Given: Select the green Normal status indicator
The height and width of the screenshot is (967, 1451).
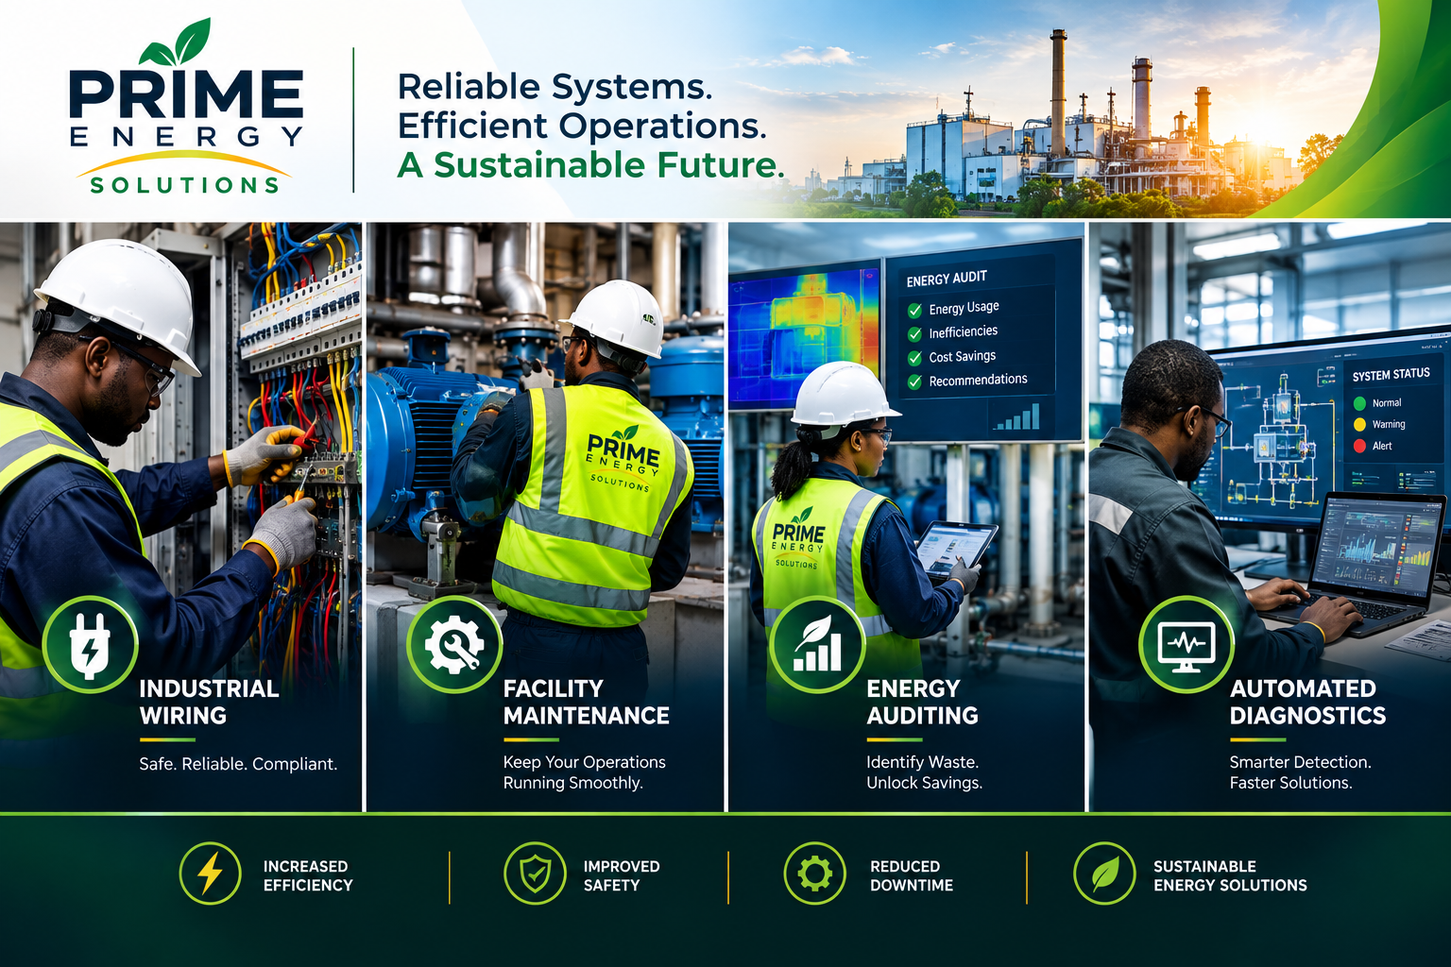Looking at the screenshot, I should (1360, 404).
